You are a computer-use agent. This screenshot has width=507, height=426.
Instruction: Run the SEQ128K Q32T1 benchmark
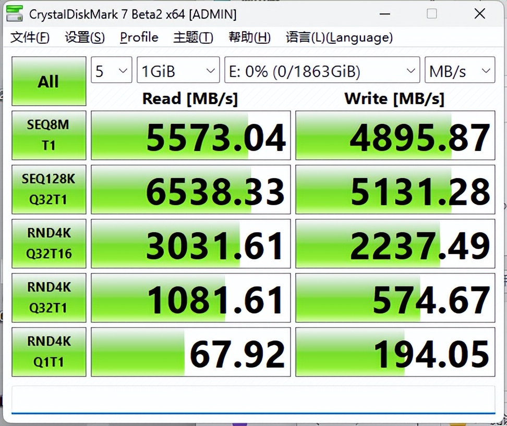click(x=49, y=189)
